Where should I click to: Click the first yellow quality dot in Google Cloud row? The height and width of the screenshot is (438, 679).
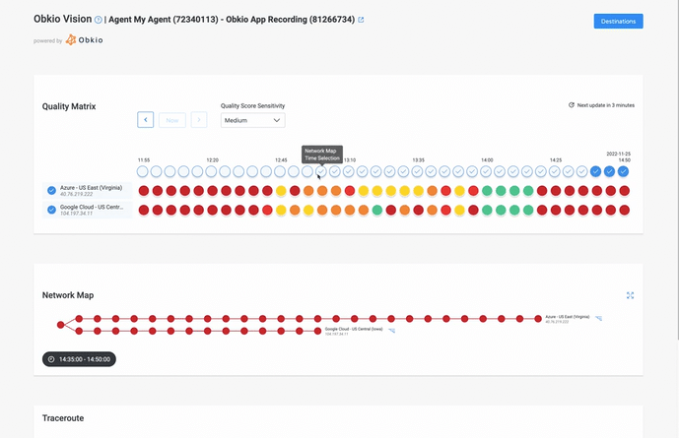pos(281,211)
